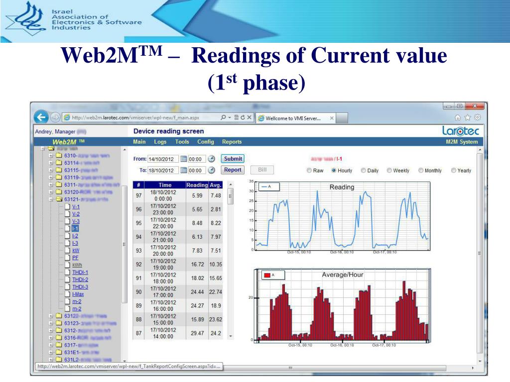Click the page icon next to I-Max
This screenshot has height=382, width=510.
click(x=67, y=294)
